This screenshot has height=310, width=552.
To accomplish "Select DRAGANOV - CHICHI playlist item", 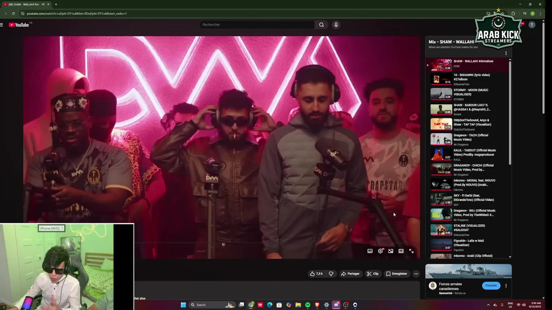I will (467, 169).
